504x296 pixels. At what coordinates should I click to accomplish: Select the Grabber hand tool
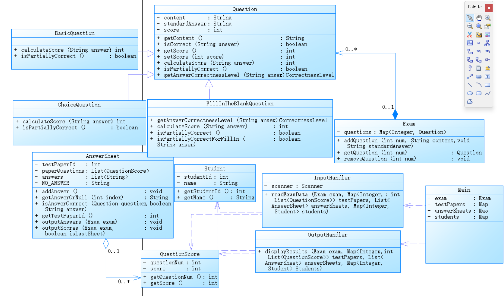point(479,18)
